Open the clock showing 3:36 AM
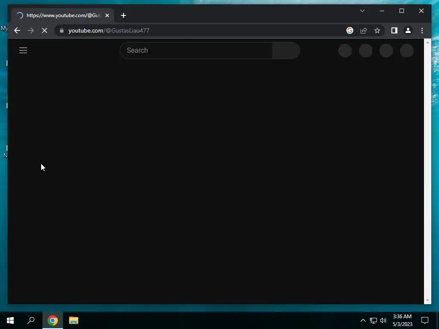 pos(402,320)
